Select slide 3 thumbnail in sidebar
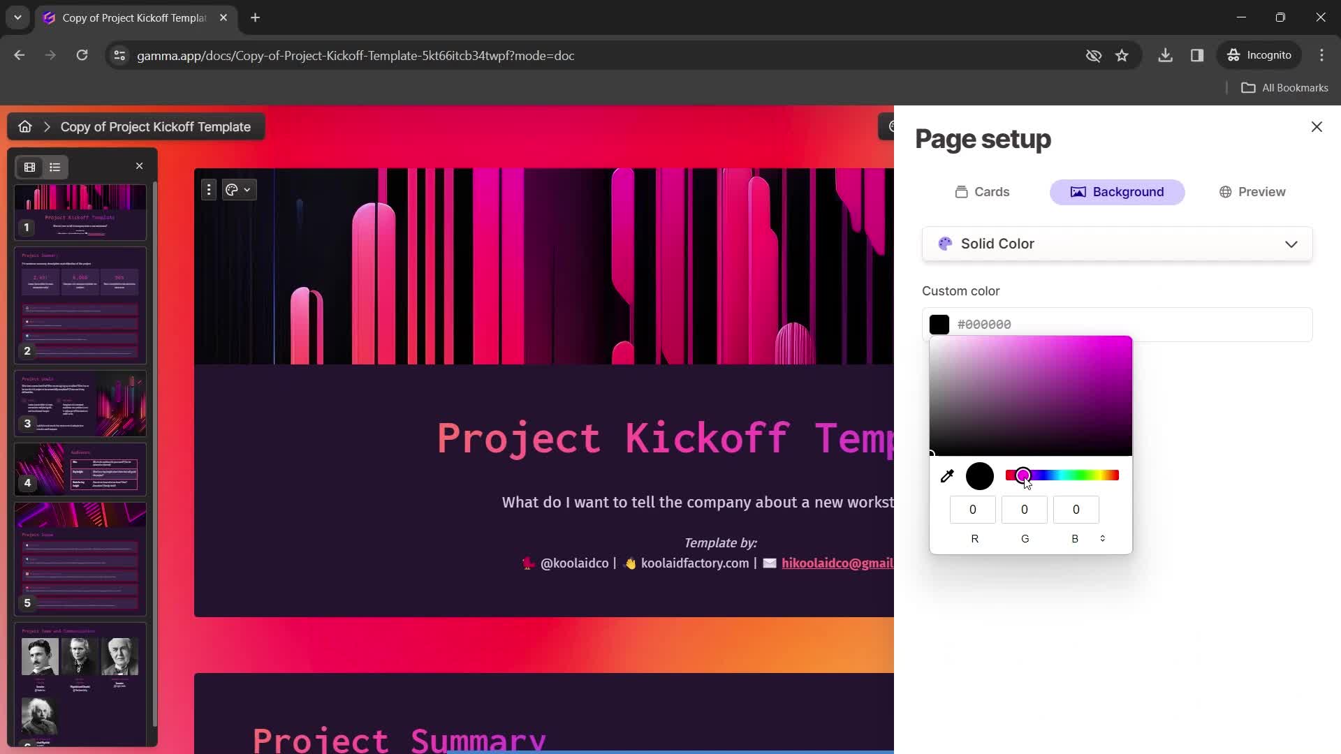This screenshot has width=1341, height=754. click(x=81, y=404)
